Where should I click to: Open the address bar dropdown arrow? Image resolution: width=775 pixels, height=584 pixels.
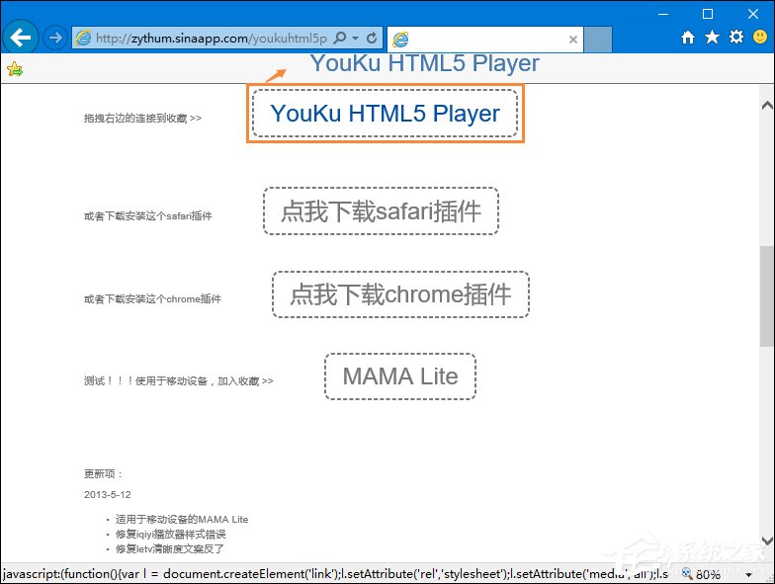355,38
